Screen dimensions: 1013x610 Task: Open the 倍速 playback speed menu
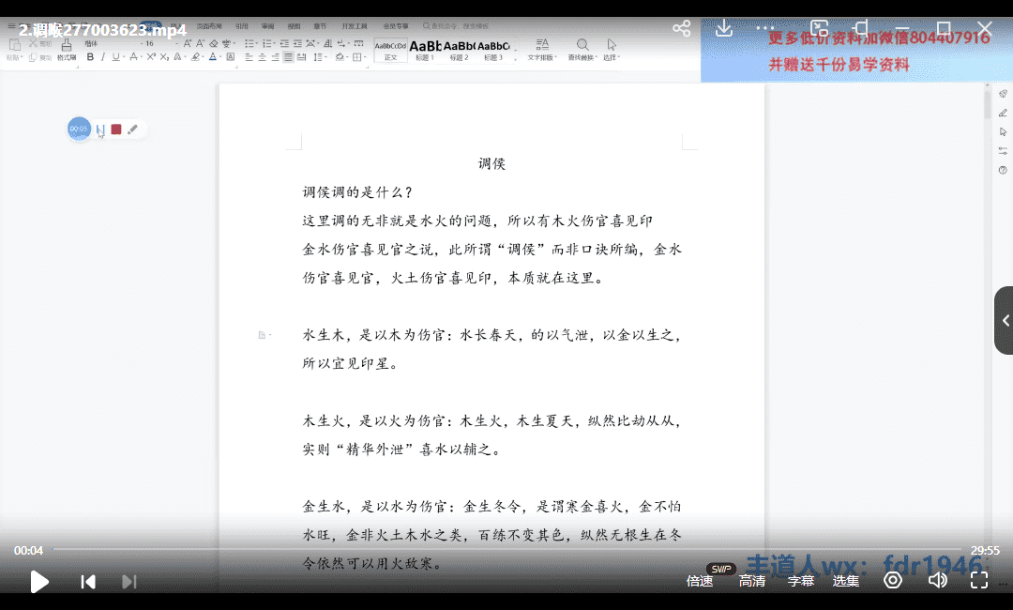[700, 582]
